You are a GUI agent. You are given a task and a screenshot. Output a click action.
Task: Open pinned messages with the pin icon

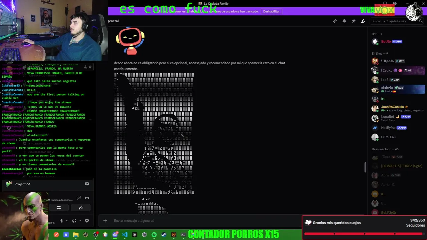coord(354,21)
